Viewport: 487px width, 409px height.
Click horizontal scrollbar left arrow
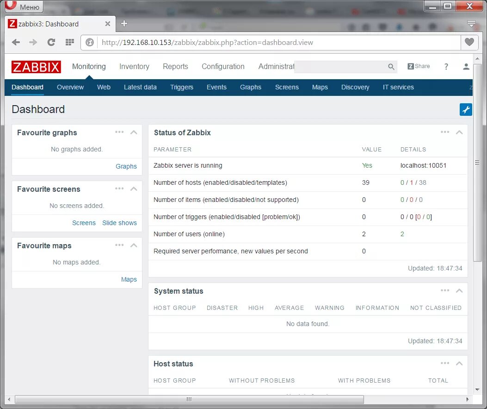9,399
